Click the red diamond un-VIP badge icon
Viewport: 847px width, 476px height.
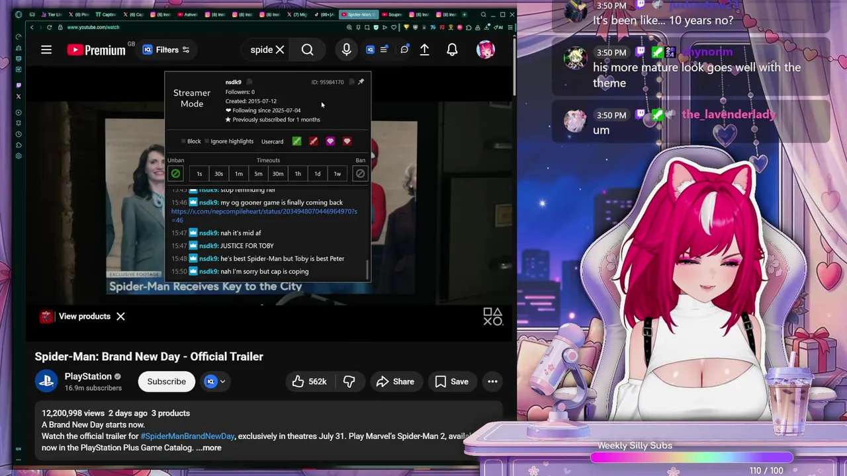click(347, 141)
